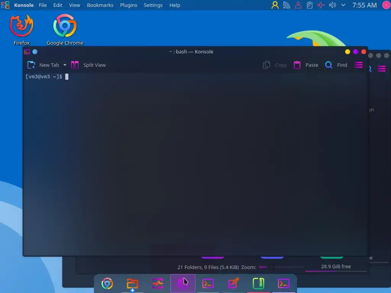This screenshot has width=391, height=293.
Task: Click the purple maximize button of Konsole
Action: (x=355, y=52)
